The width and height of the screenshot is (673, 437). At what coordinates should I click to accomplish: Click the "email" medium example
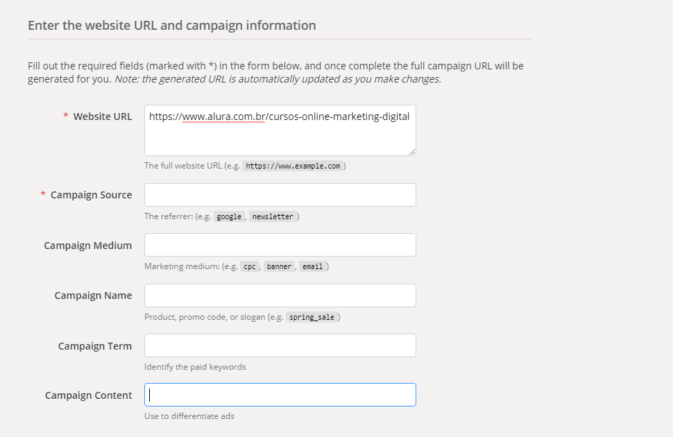click(x=312, y=266)
